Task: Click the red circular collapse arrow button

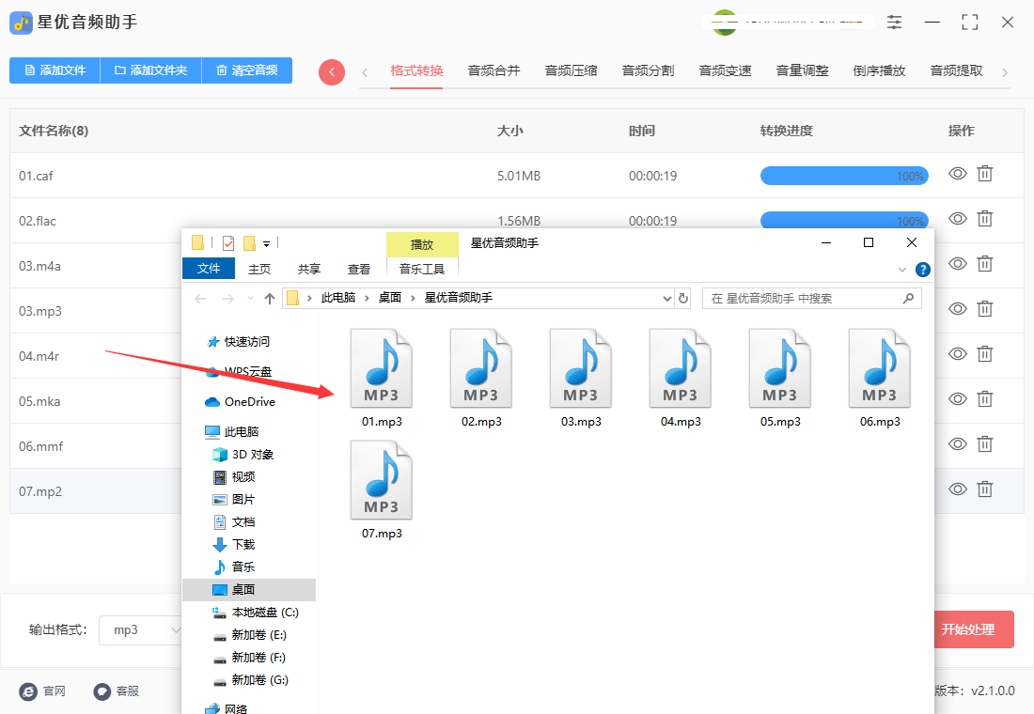Action: click(x=332, y=71)
